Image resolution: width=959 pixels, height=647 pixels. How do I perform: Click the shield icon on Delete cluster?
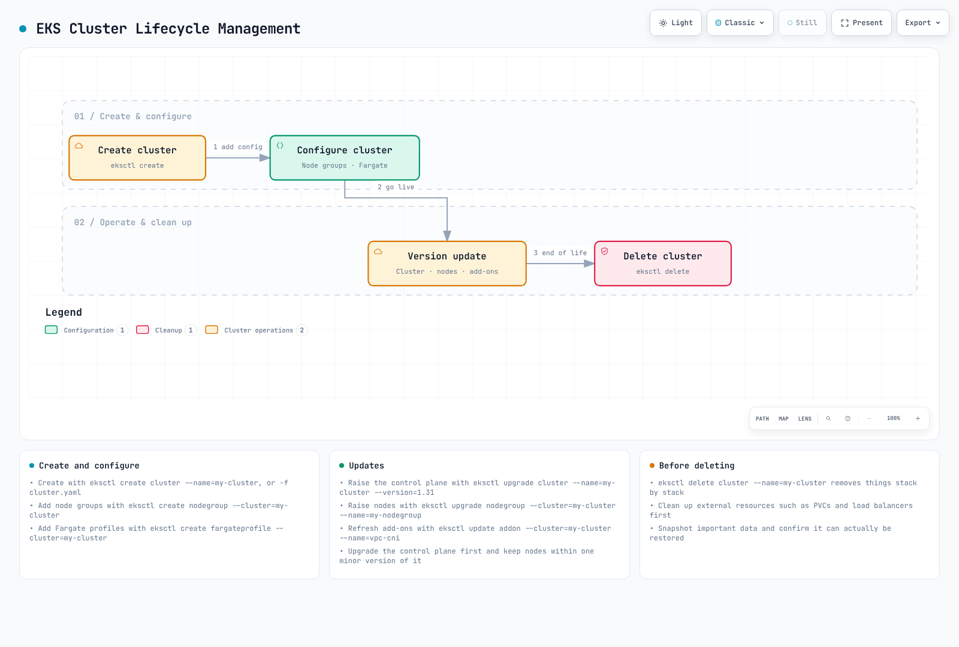tap(605, 252)
